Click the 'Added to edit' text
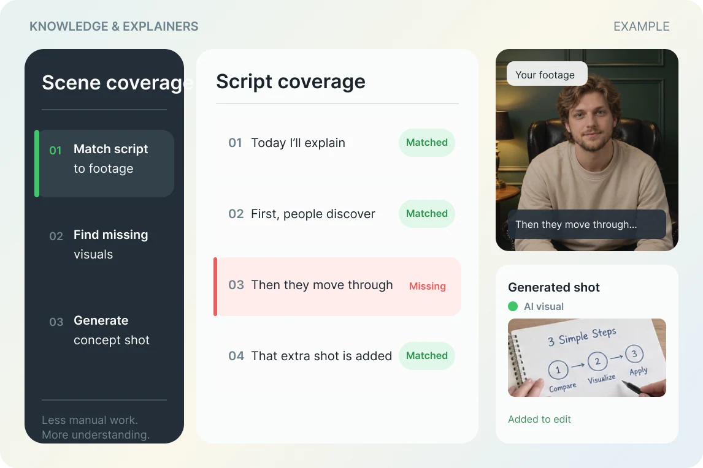Screen dimensions: 703x468 pos(539,419)
